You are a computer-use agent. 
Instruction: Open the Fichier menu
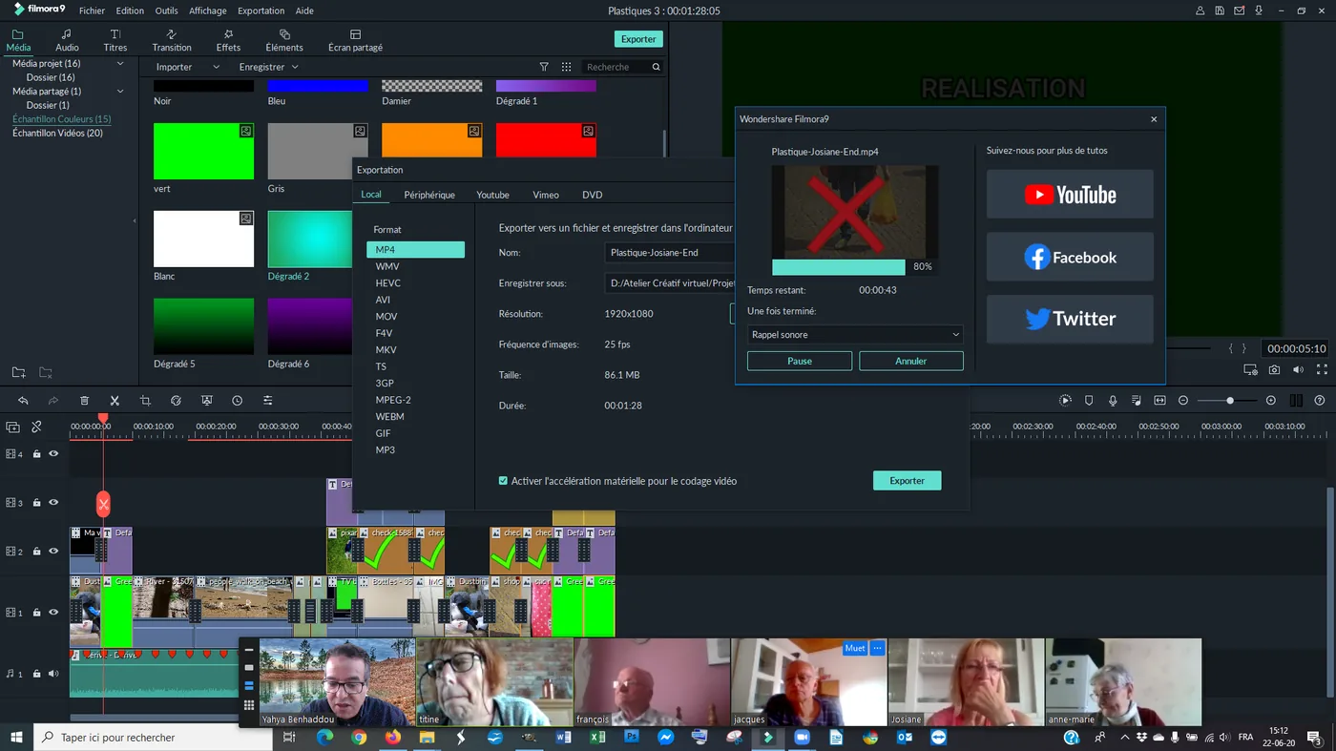pyautogui.click(x=93, y=10)
